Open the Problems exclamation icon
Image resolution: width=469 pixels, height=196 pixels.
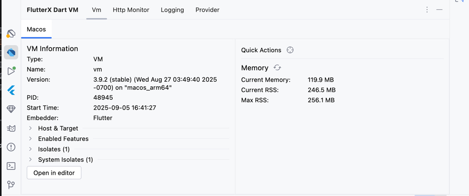click(x=11, y=147)
